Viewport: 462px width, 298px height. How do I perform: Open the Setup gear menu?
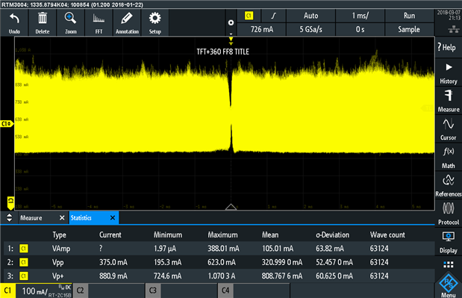[155, 22]
